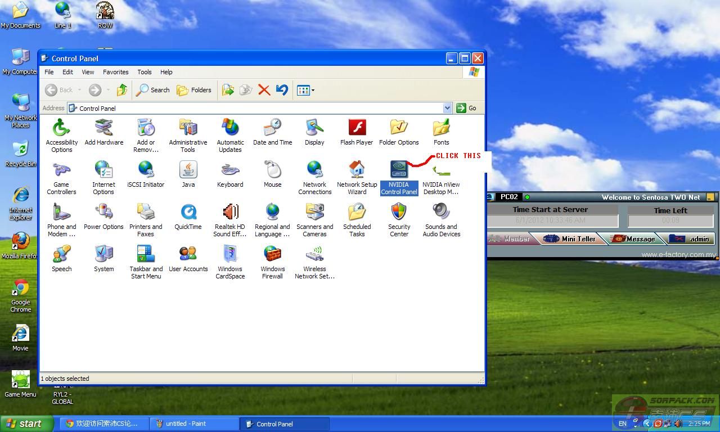This screenshot has width=720, height=432.
Task: Expand the Views dropdown in toolbar
Action: 313,90
